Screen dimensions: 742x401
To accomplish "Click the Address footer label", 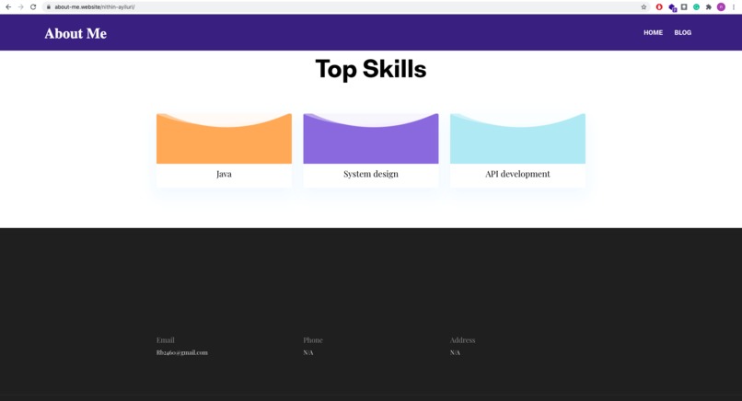I will (462, 340).
